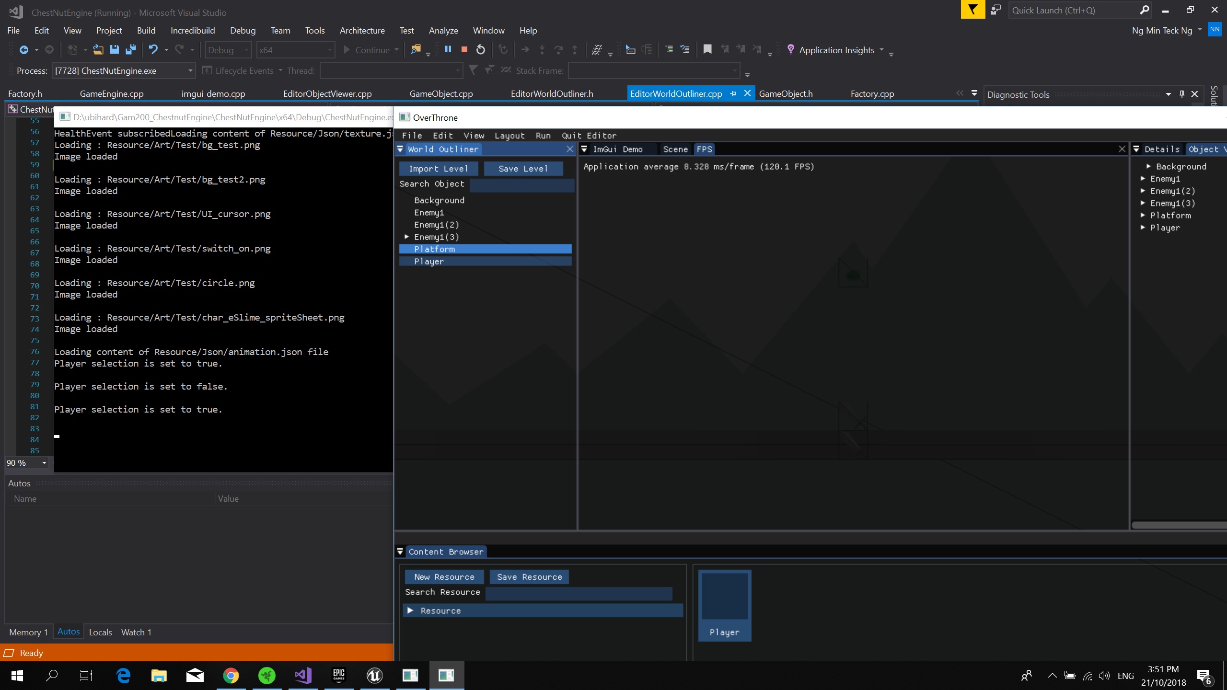The height and width of the screenshot is (690, 1227).
Task: Toggle a bookmark on the current line
Action: click(706, 49)
